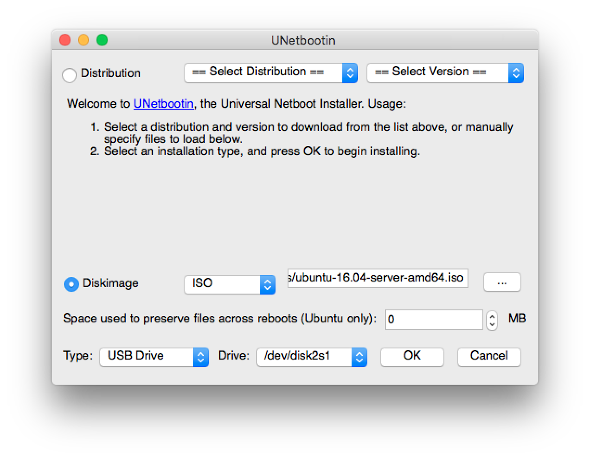
Task: Open the /dev/disk2s1 drive dropdown
Action: click(312, 357)
